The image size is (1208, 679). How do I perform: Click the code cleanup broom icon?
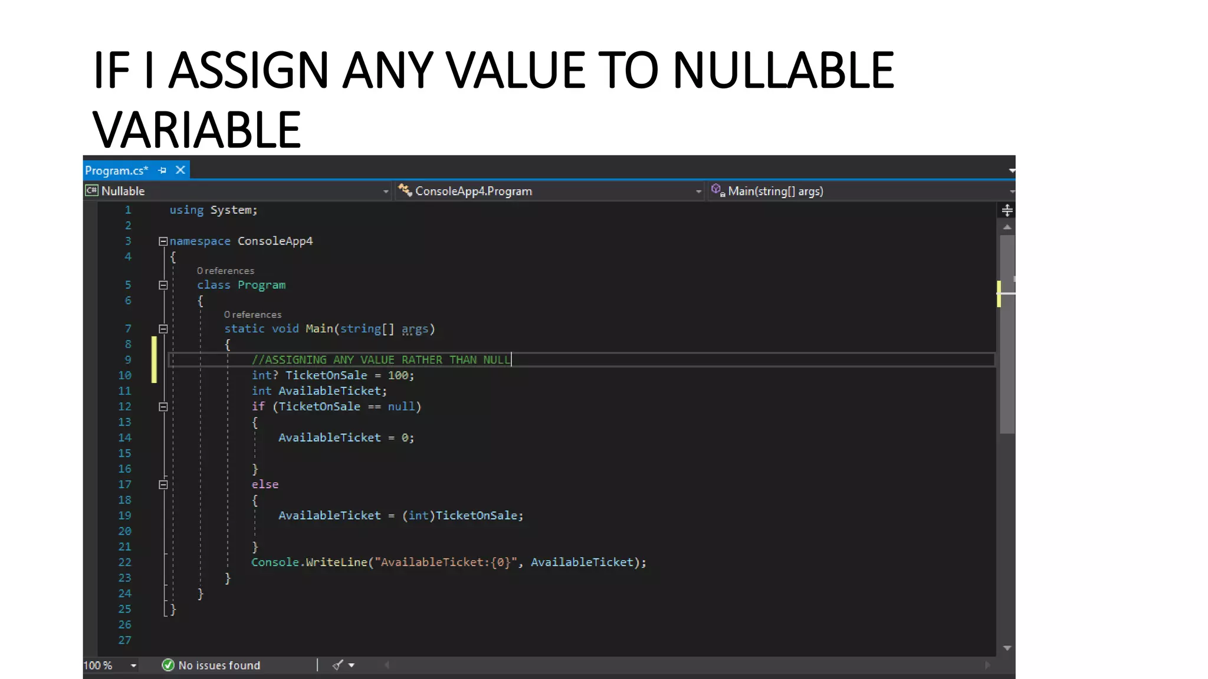[x=337, y=665]
